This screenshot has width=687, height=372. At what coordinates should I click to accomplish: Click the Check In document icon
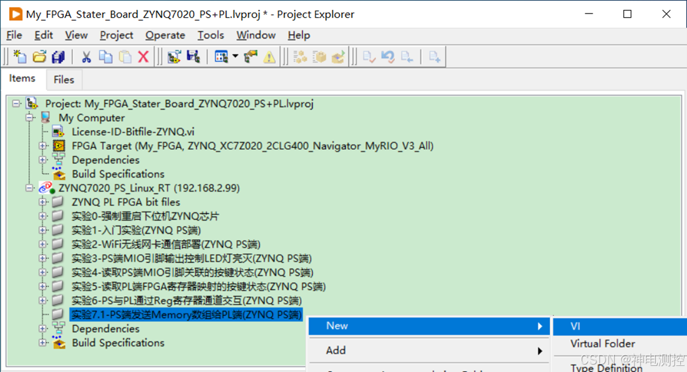coord(369,56)
